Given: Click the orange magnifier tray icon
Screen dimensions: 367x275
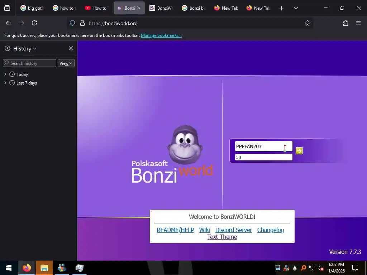Looking at the screenshot, I should coord(303,268).
